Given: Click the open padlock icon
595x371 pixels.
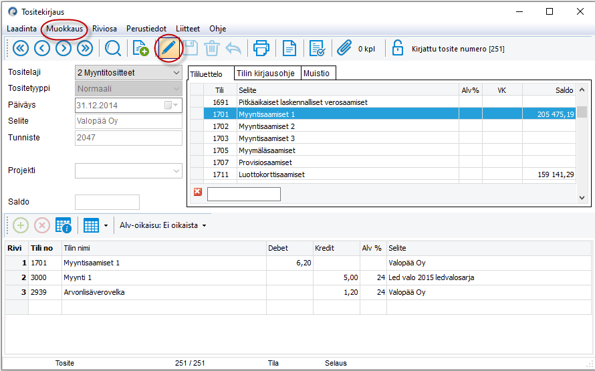Looking at the screenshot, I should (x=397, y=48).
